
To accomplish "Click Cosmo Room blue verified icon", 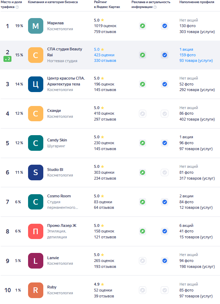I will [165, 202].
